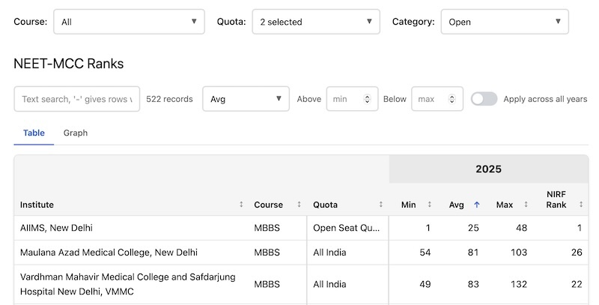The image size is (599, 305).
Task: Switch to the Table tab
Action: point(34,133)
